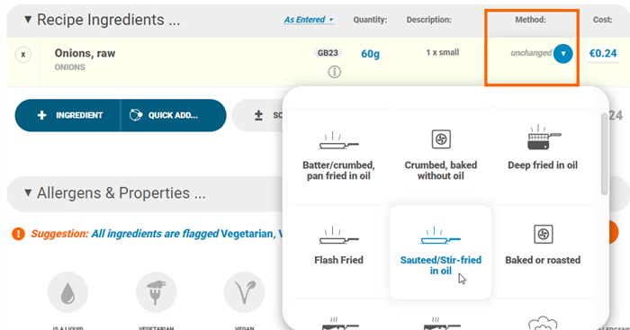
Task: Toggle the Is a Liquid property
Action: click(67, 292)
